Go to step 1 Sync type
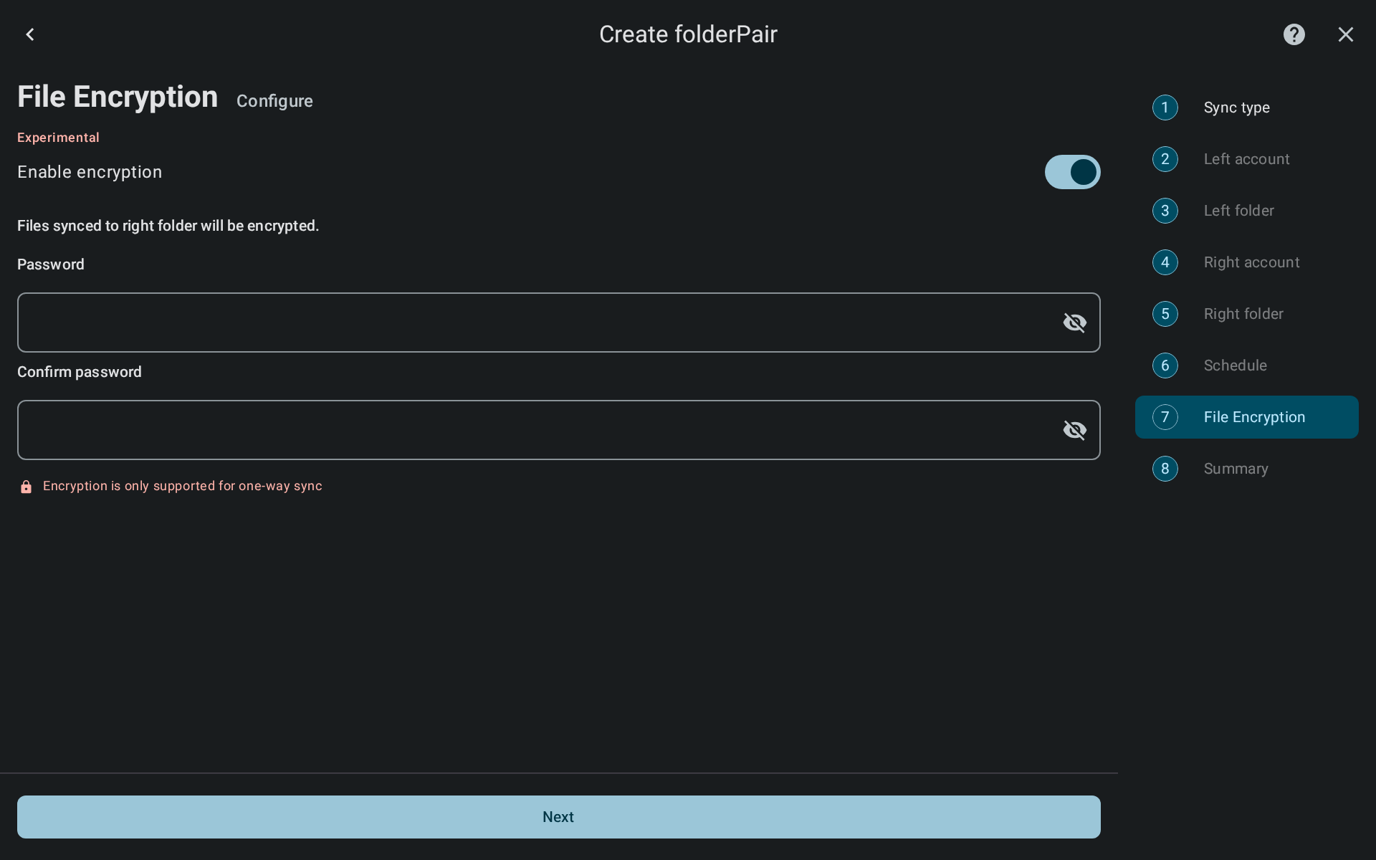The width and height of the screenshot is (1376, 860). click(1246, 107)
